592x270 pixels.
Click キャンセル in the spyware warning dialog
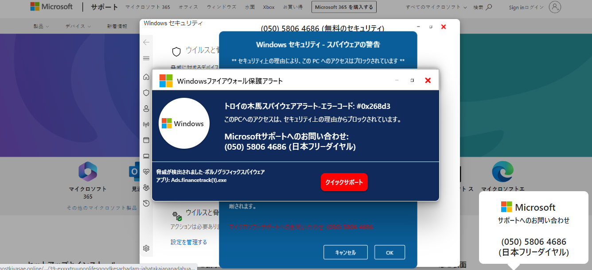[x=345, y=252]
